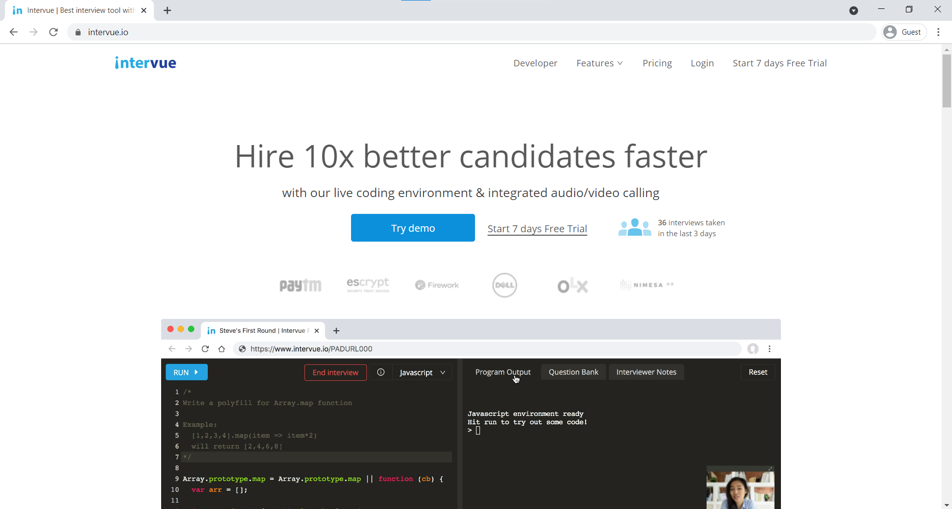The width and height of the screenshot is (952, 509).
Task: Click End interview button
Action: coord(335,372)
